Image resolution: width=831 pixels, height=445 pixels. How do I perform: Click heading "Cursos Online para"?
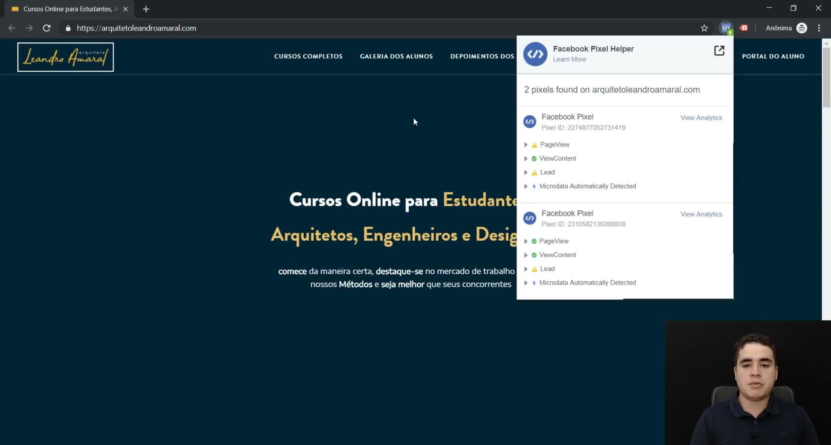363,200
